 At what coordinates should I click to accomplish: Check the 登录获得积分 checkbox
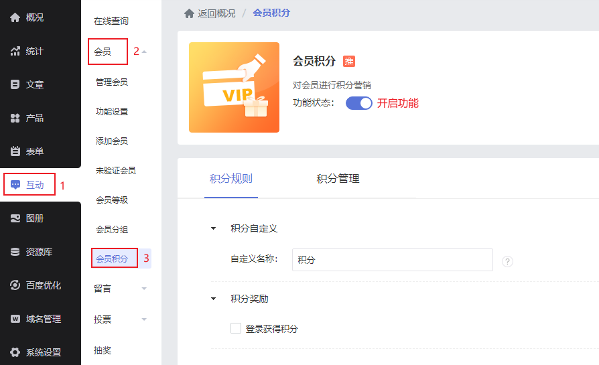(x=236, y=328)
